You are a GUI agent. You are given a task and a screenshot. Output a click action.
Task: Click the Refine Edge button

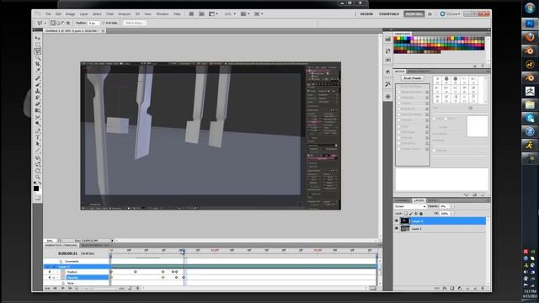(x=134, y=23)
